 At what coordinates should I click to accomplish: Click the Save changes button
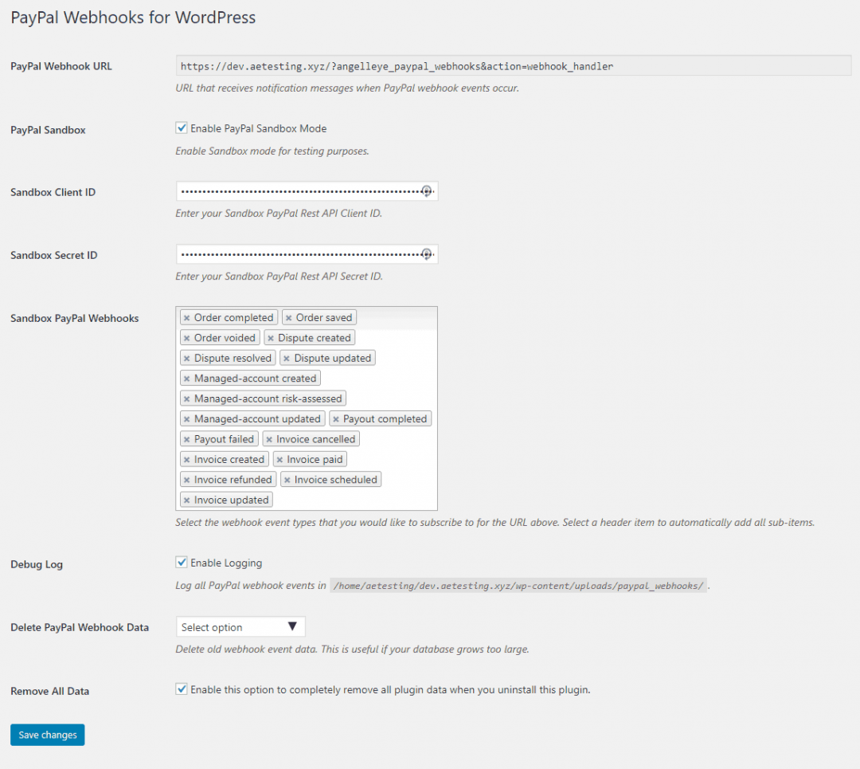(47, 734)
